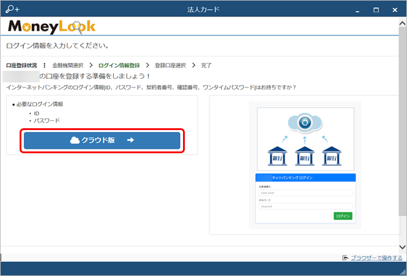This screenshot has width=407, height=276.
Task: Close the 法人カード window
Action: [x=395, y=10]
